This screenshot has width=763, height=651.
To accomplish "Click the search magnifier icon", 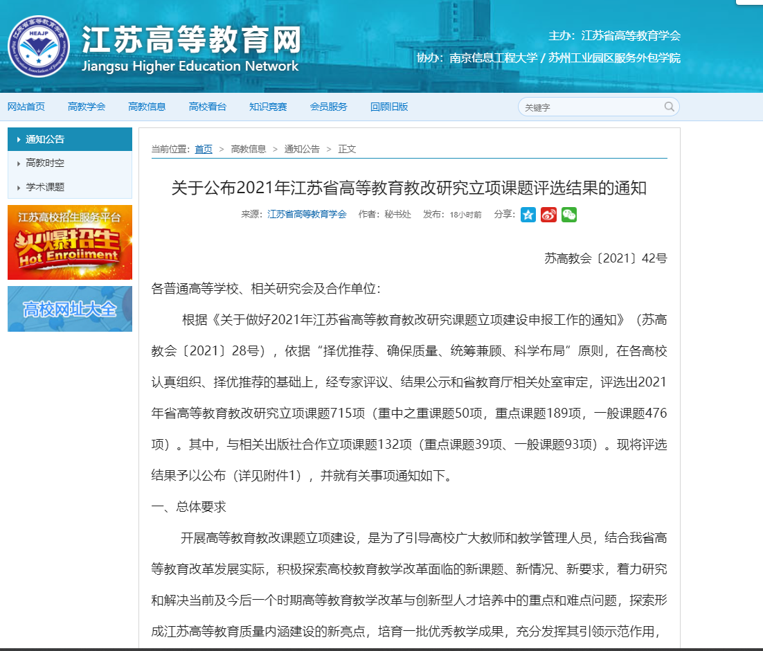I will click(669, 107).
